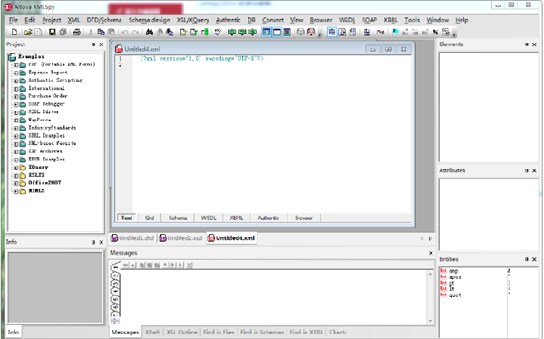Image resolution: width=544 pixels, height=339 pixels.
Task: Create a new document with toolbar icon
Action: tap(15, 33)
